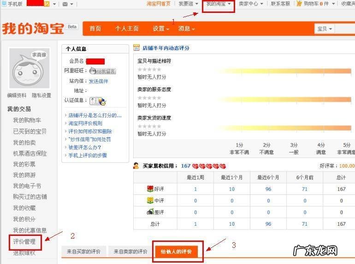Click the 卖家发货的速度 star rating
355x264 pixels.
point(149,126)
